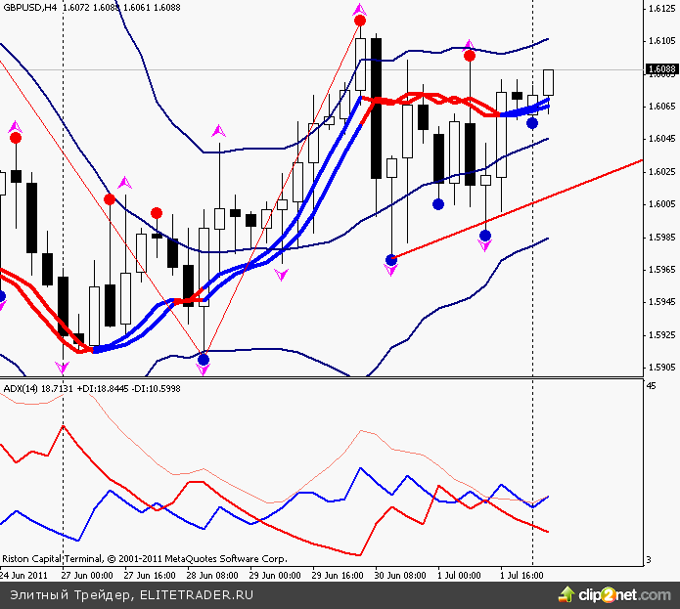Click the magenta up arrow above the topmost red dot
This screenshot has width=680, height=609.
tap(360, 9)
